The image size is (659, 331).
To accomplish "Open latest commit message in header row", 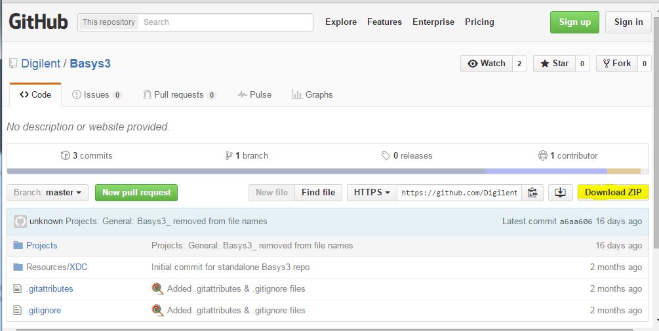I will [166, 222].
